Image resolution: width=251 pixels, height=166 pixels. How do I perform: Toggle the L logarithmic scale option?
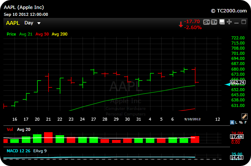coord(236,122)
